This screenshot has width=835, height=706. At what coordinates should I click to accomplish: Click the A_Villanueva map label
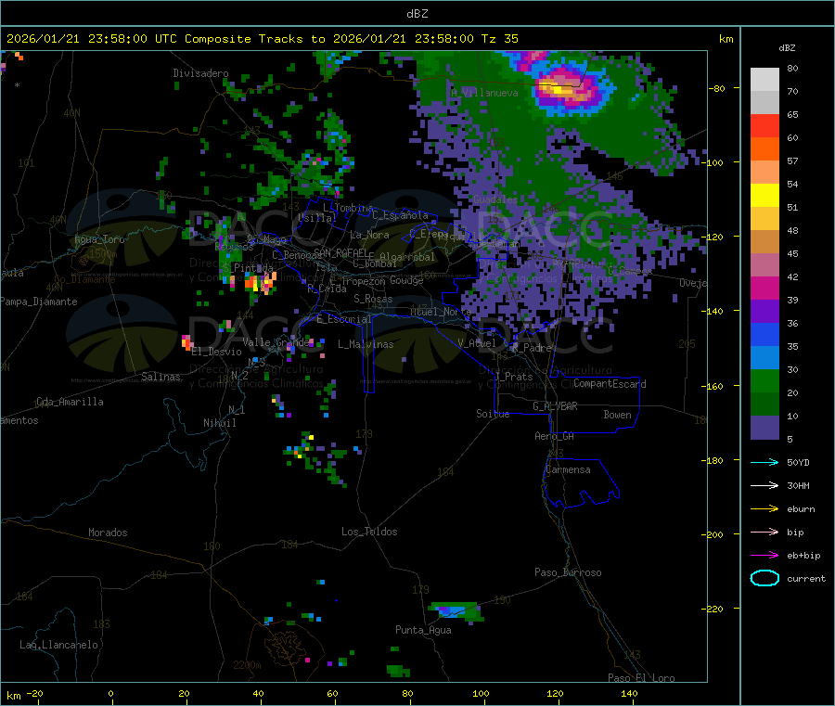tap(484, 93)
